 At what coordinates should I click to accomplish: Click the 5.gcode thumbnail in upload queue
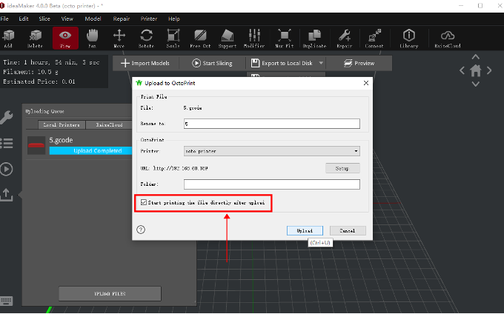coord(36,145)
